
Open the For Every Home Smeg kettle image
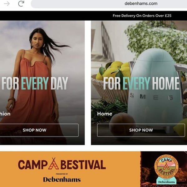click(139, 83)
